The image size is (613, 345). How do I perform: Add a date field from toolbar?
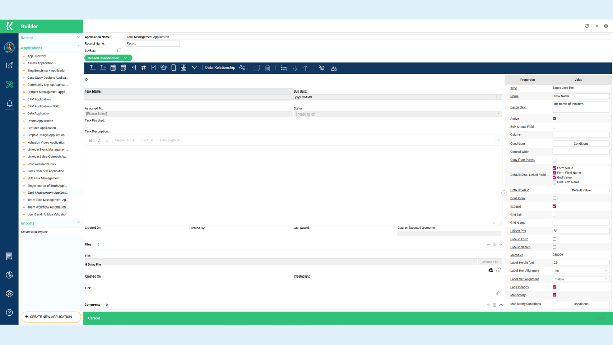(x=113, y=67)
